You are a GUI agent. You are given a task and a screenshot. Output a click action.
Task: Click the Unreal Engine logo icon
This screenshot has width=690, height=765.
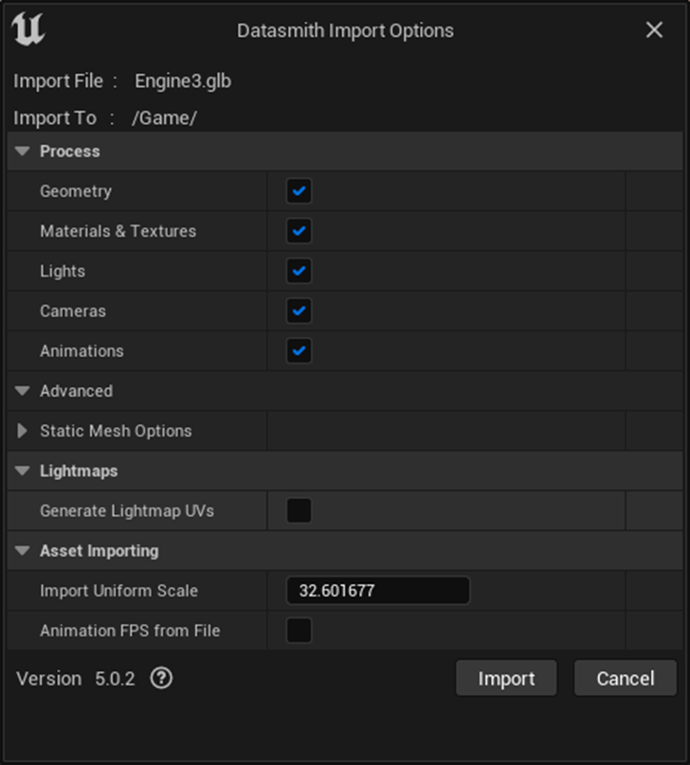click(28, 30)
